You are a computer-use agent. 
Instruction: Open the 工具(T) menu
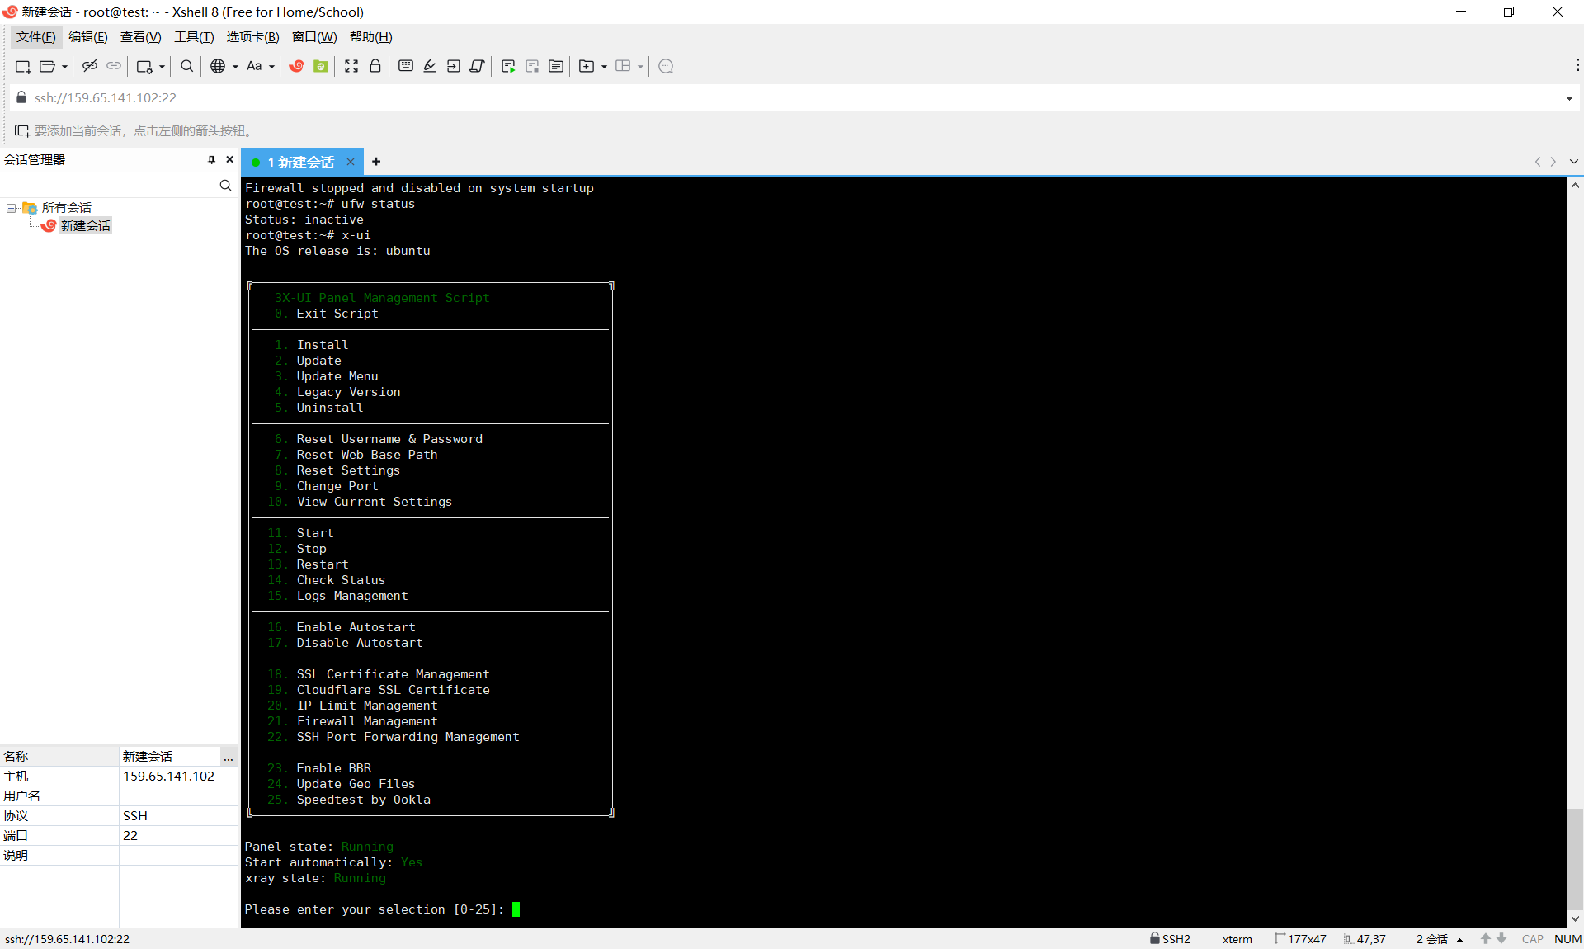point(194,37)
